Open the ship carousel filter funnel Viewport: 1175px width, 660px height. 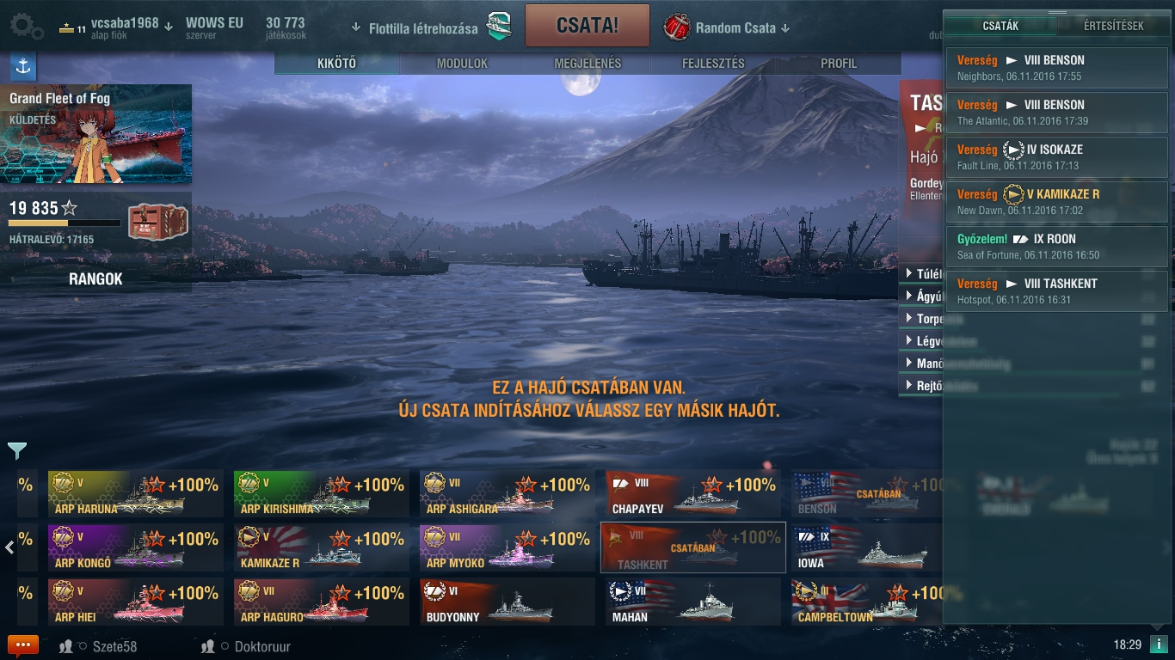coord(17,450)
